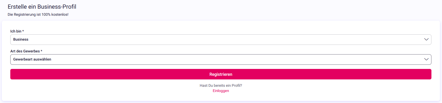Click the chevron arrow beside Gewerbeart auswählen

point(426,59)
